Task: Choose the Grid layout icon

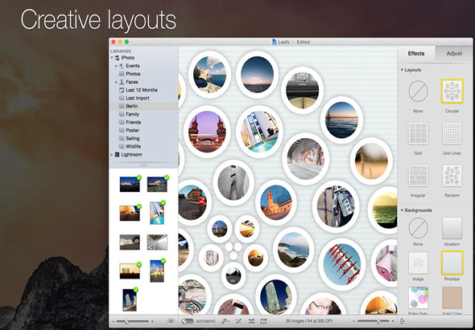Action: [418, 133]
